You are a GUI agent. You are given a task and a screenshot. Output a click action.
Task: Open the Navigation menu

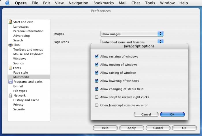coord(78,3)
